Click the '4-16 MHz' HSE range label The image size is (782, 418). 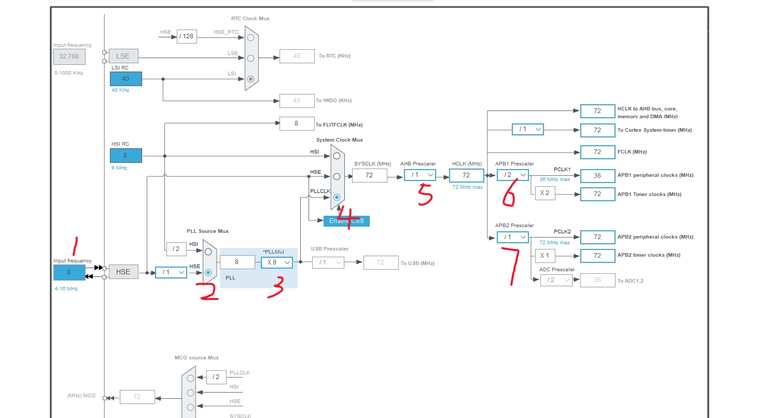tap(66, 288)
